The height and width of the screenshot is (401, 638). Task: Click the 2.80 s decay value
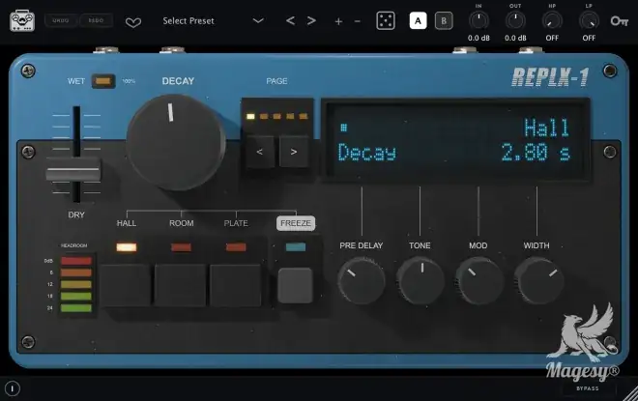536,153
